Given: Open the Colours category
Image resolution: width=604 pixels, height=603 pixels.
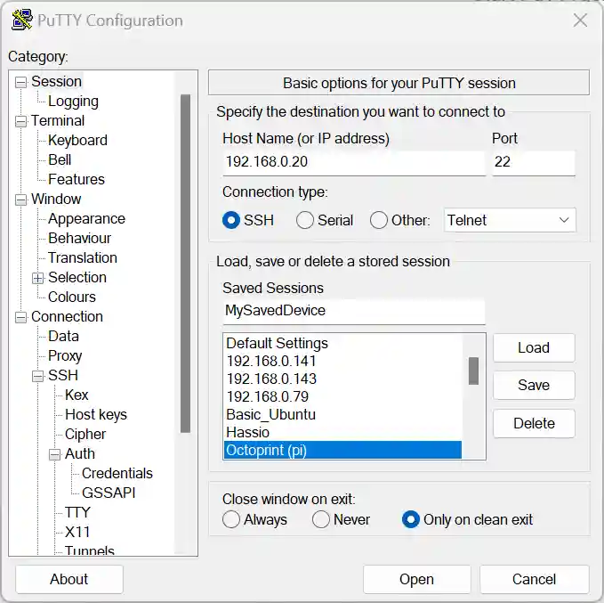Looking at the screenshot, I should coord(72,297).
